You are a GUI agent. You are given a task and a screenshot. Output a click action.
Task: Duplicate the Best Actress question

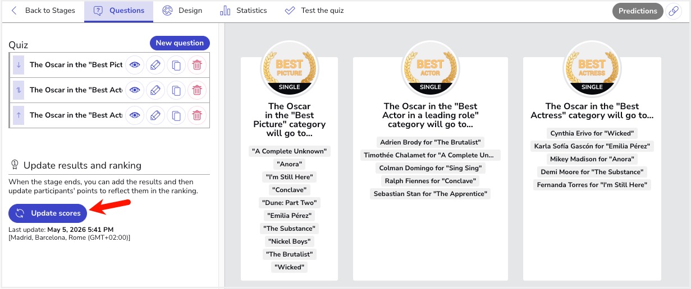click(176, 115)
